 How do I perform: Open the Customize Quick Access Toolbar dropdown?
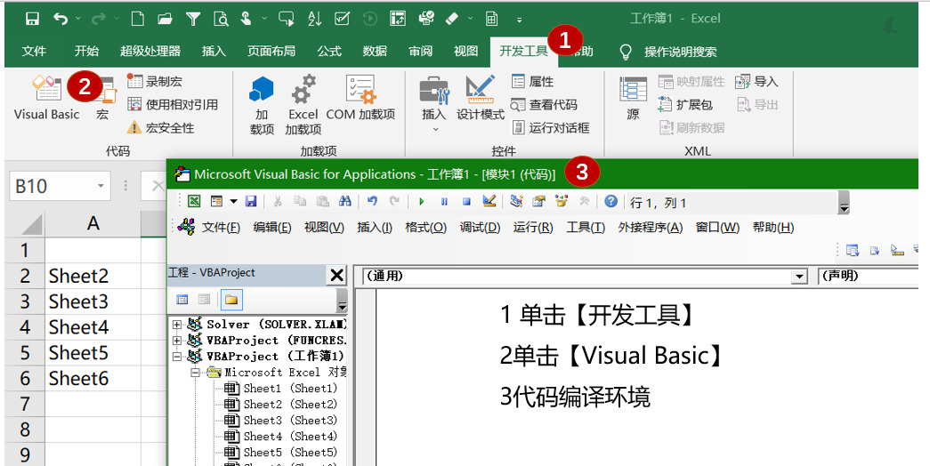(x=519, y=20)
